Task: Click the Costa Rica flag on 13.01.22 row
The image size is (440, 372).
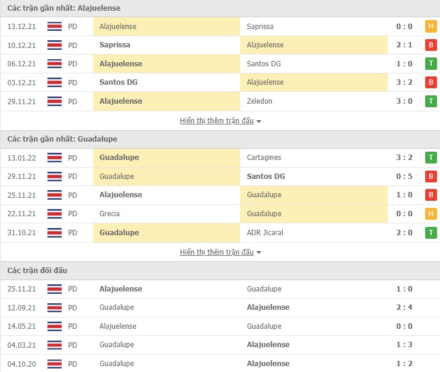Action: pyautogui.click(x=55, y=158)
